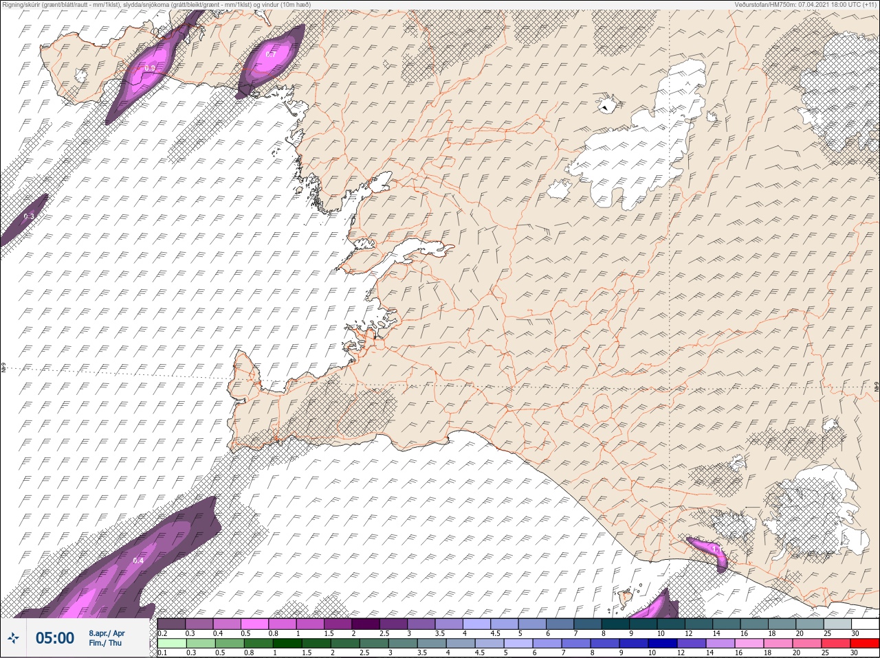Pick the bright red swatch ending the lower scale

click(x=864, y=644)
